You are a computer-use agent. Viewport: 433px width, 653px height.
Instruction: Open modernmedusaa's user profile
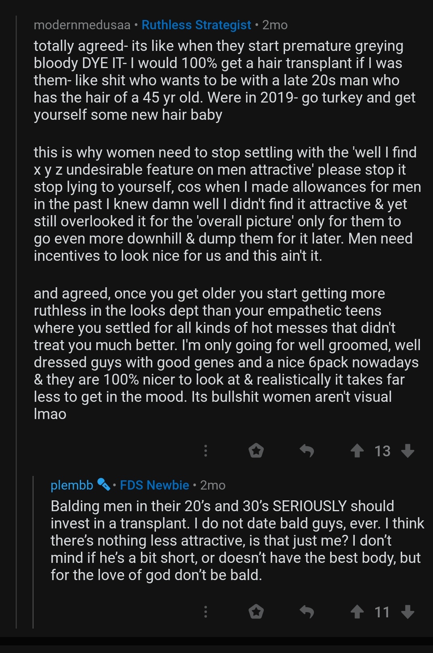(x=82, y=25)
